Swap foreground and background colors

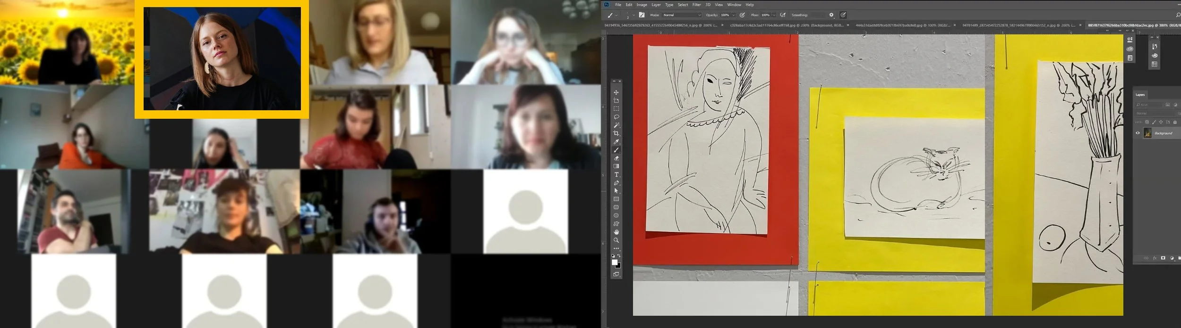[619, 256]
